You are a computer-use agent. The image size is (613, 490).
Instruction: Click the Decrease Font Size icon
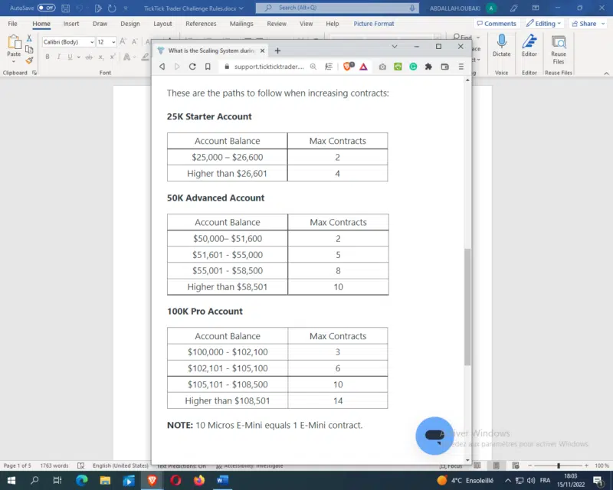click(135, 41)
